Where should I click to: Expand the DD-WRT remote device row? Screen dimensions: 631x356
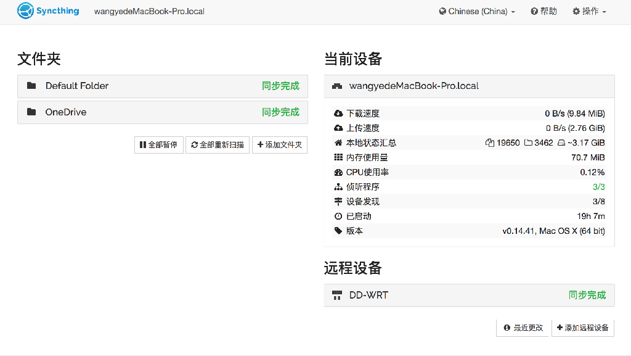(x=469, y=295)
